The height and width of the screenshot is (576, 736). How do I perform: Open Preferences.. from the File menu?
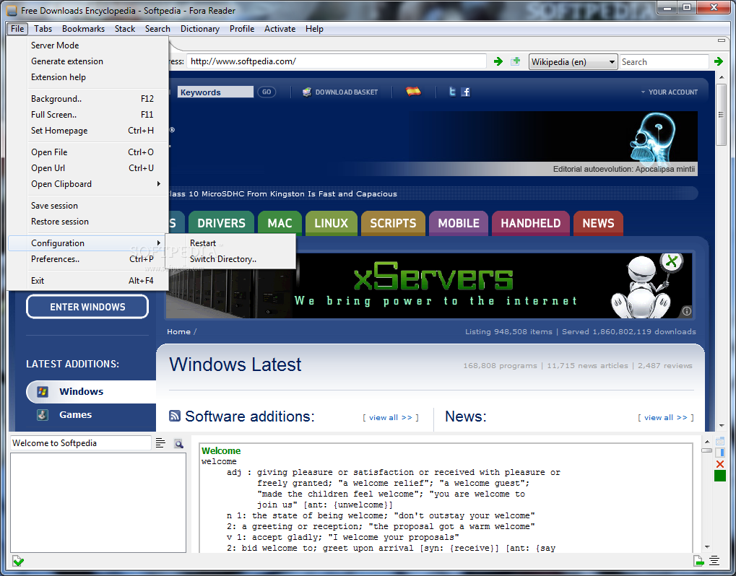click(88, 259)
